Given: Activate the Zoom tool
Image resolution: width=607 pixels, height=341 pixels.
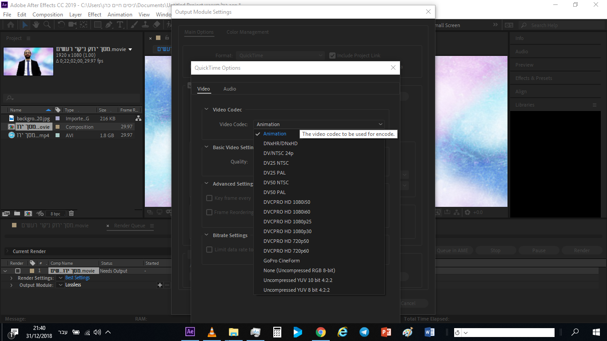Looking at the screenshot, I should pyautogui.click(x=47, y=25).
